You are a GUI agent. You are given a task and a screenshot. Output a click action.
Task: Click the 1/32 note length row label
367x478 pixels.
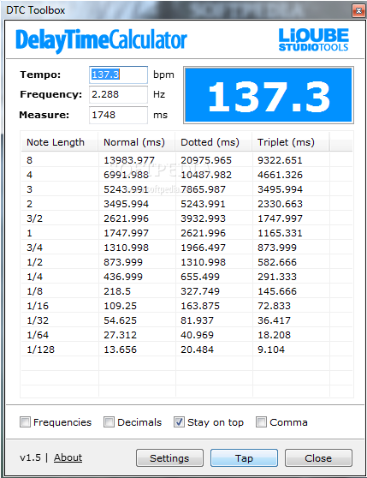coord(38,320)
